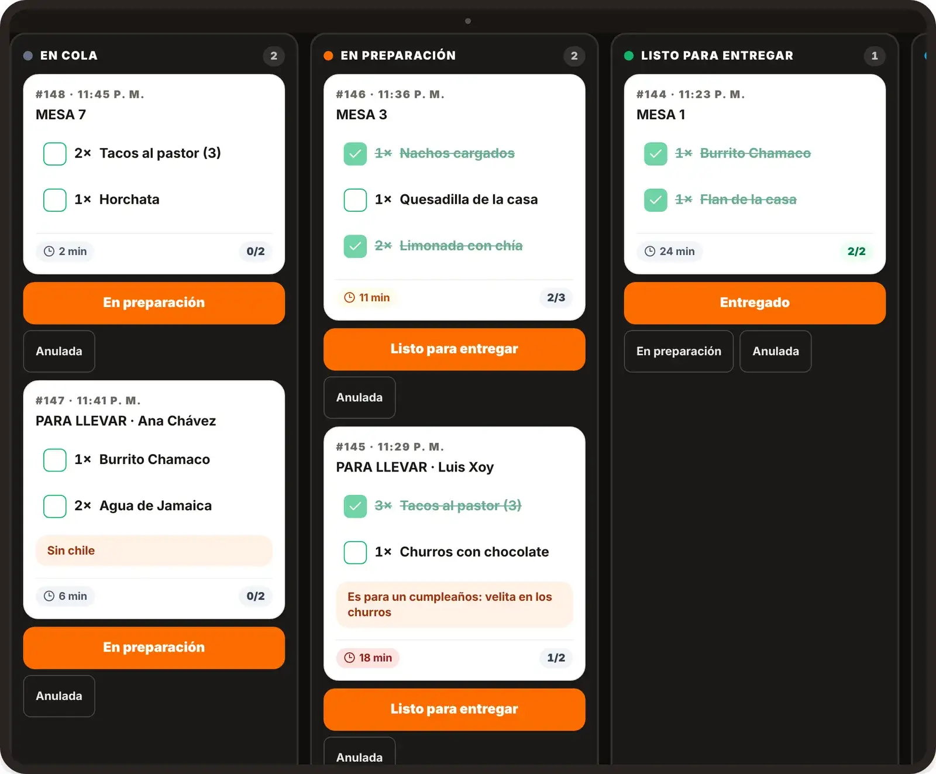This screenshot has width=936, height=774.
Task: Click the green Listo para entregar dot
Action: pyautogui.click(x=629, y=56)
